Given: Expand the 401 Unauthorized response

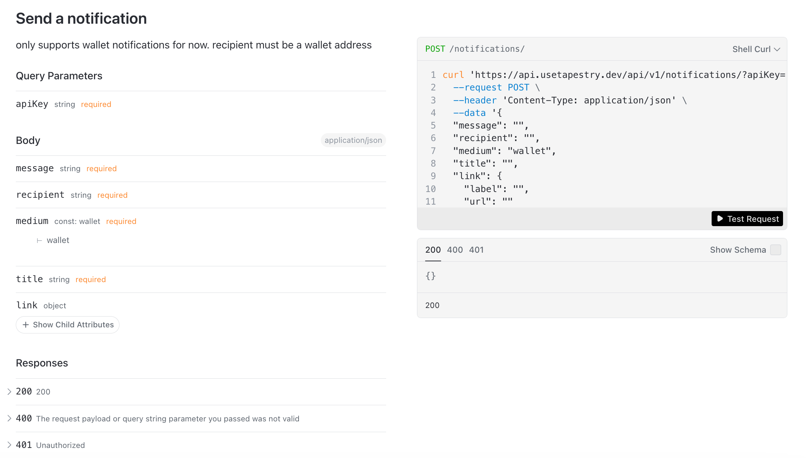Looking at the screenshot, I should pyautogui.click(x=10, y=445).
